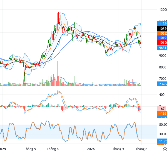
Task: Click the red 1015 last price label
Action: coord(162,42)
